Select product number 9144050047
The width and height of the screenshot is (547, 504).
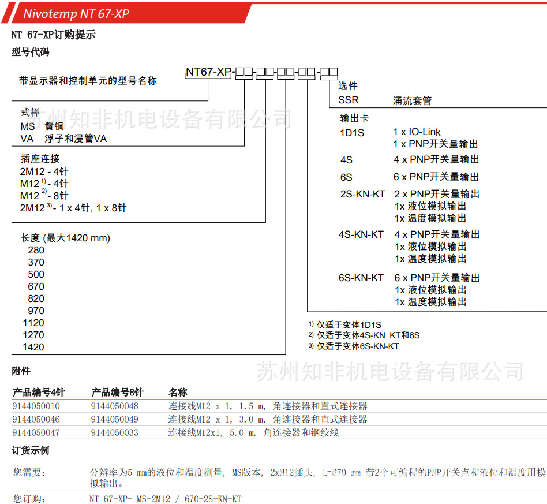click(x=36, y=433)
